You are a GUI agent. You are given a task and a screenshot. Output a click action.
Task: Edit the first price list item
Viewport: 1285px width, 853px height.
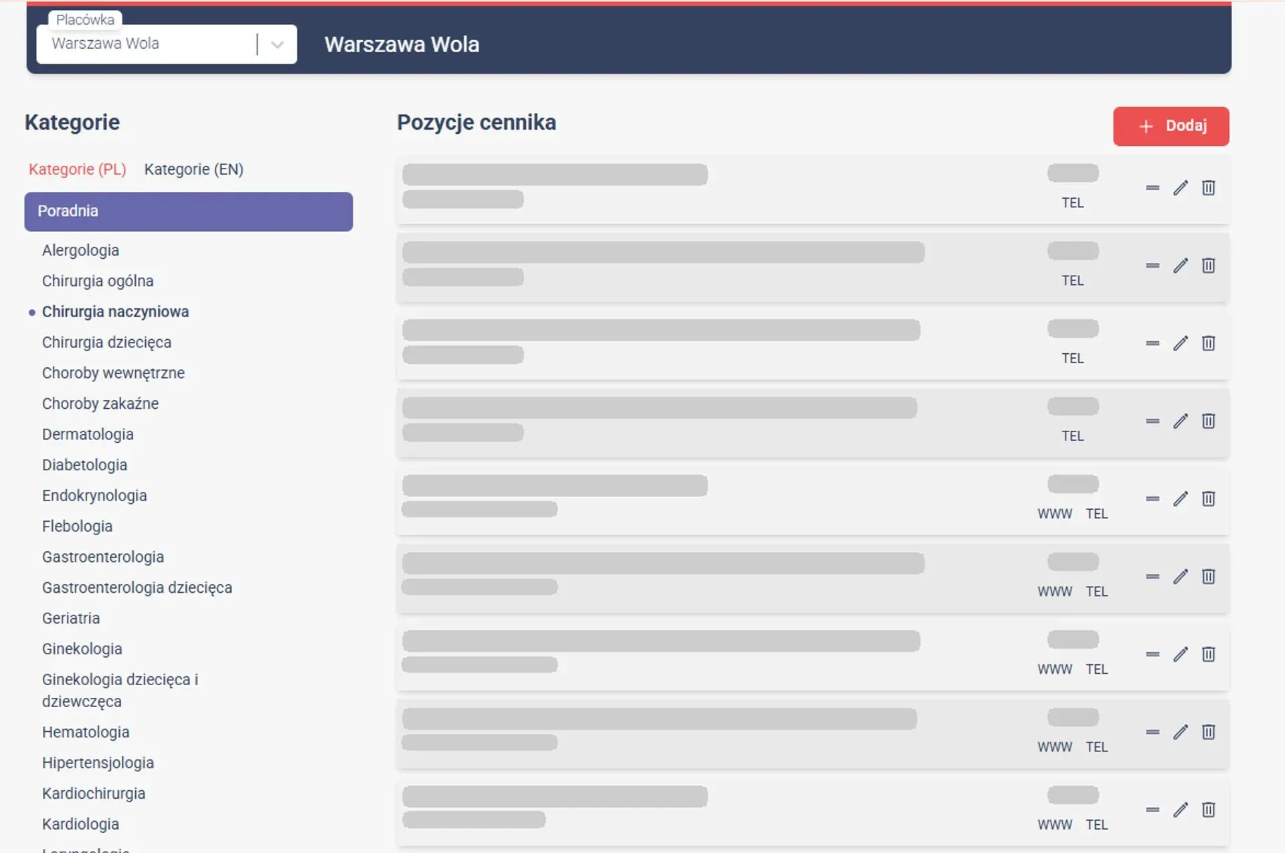(x=1181, y=188)
